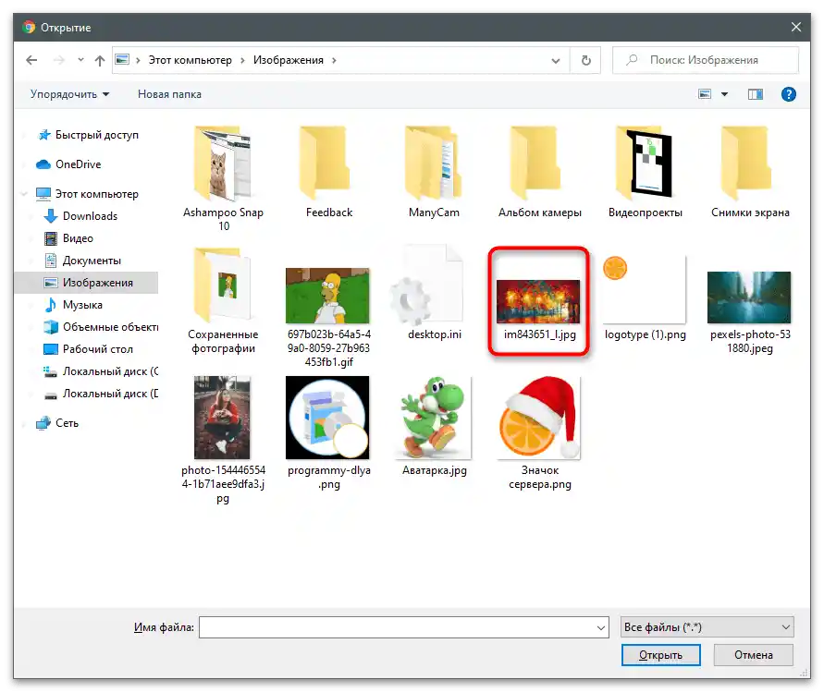Open Рабочий стол in sidebar

click(x=88, y=349)
